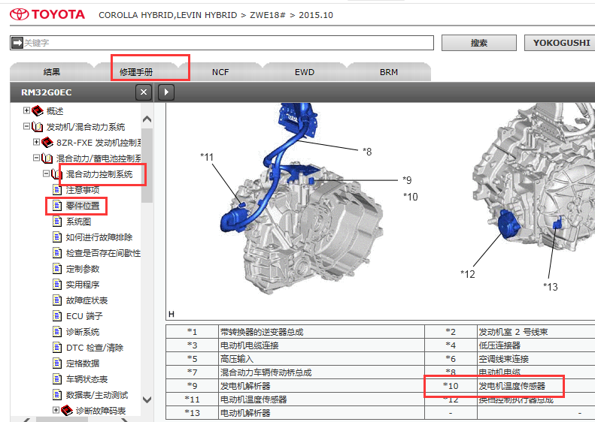Image resolution: width=595 pixels, height=422 pixels.
Task: Click the page icon beside 数据表/主动测试
Action: click(57, 395)
